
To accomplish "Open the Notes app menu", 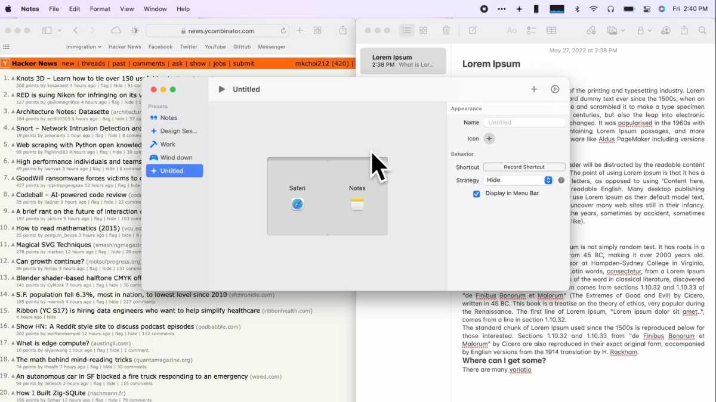I will (30, 9).
